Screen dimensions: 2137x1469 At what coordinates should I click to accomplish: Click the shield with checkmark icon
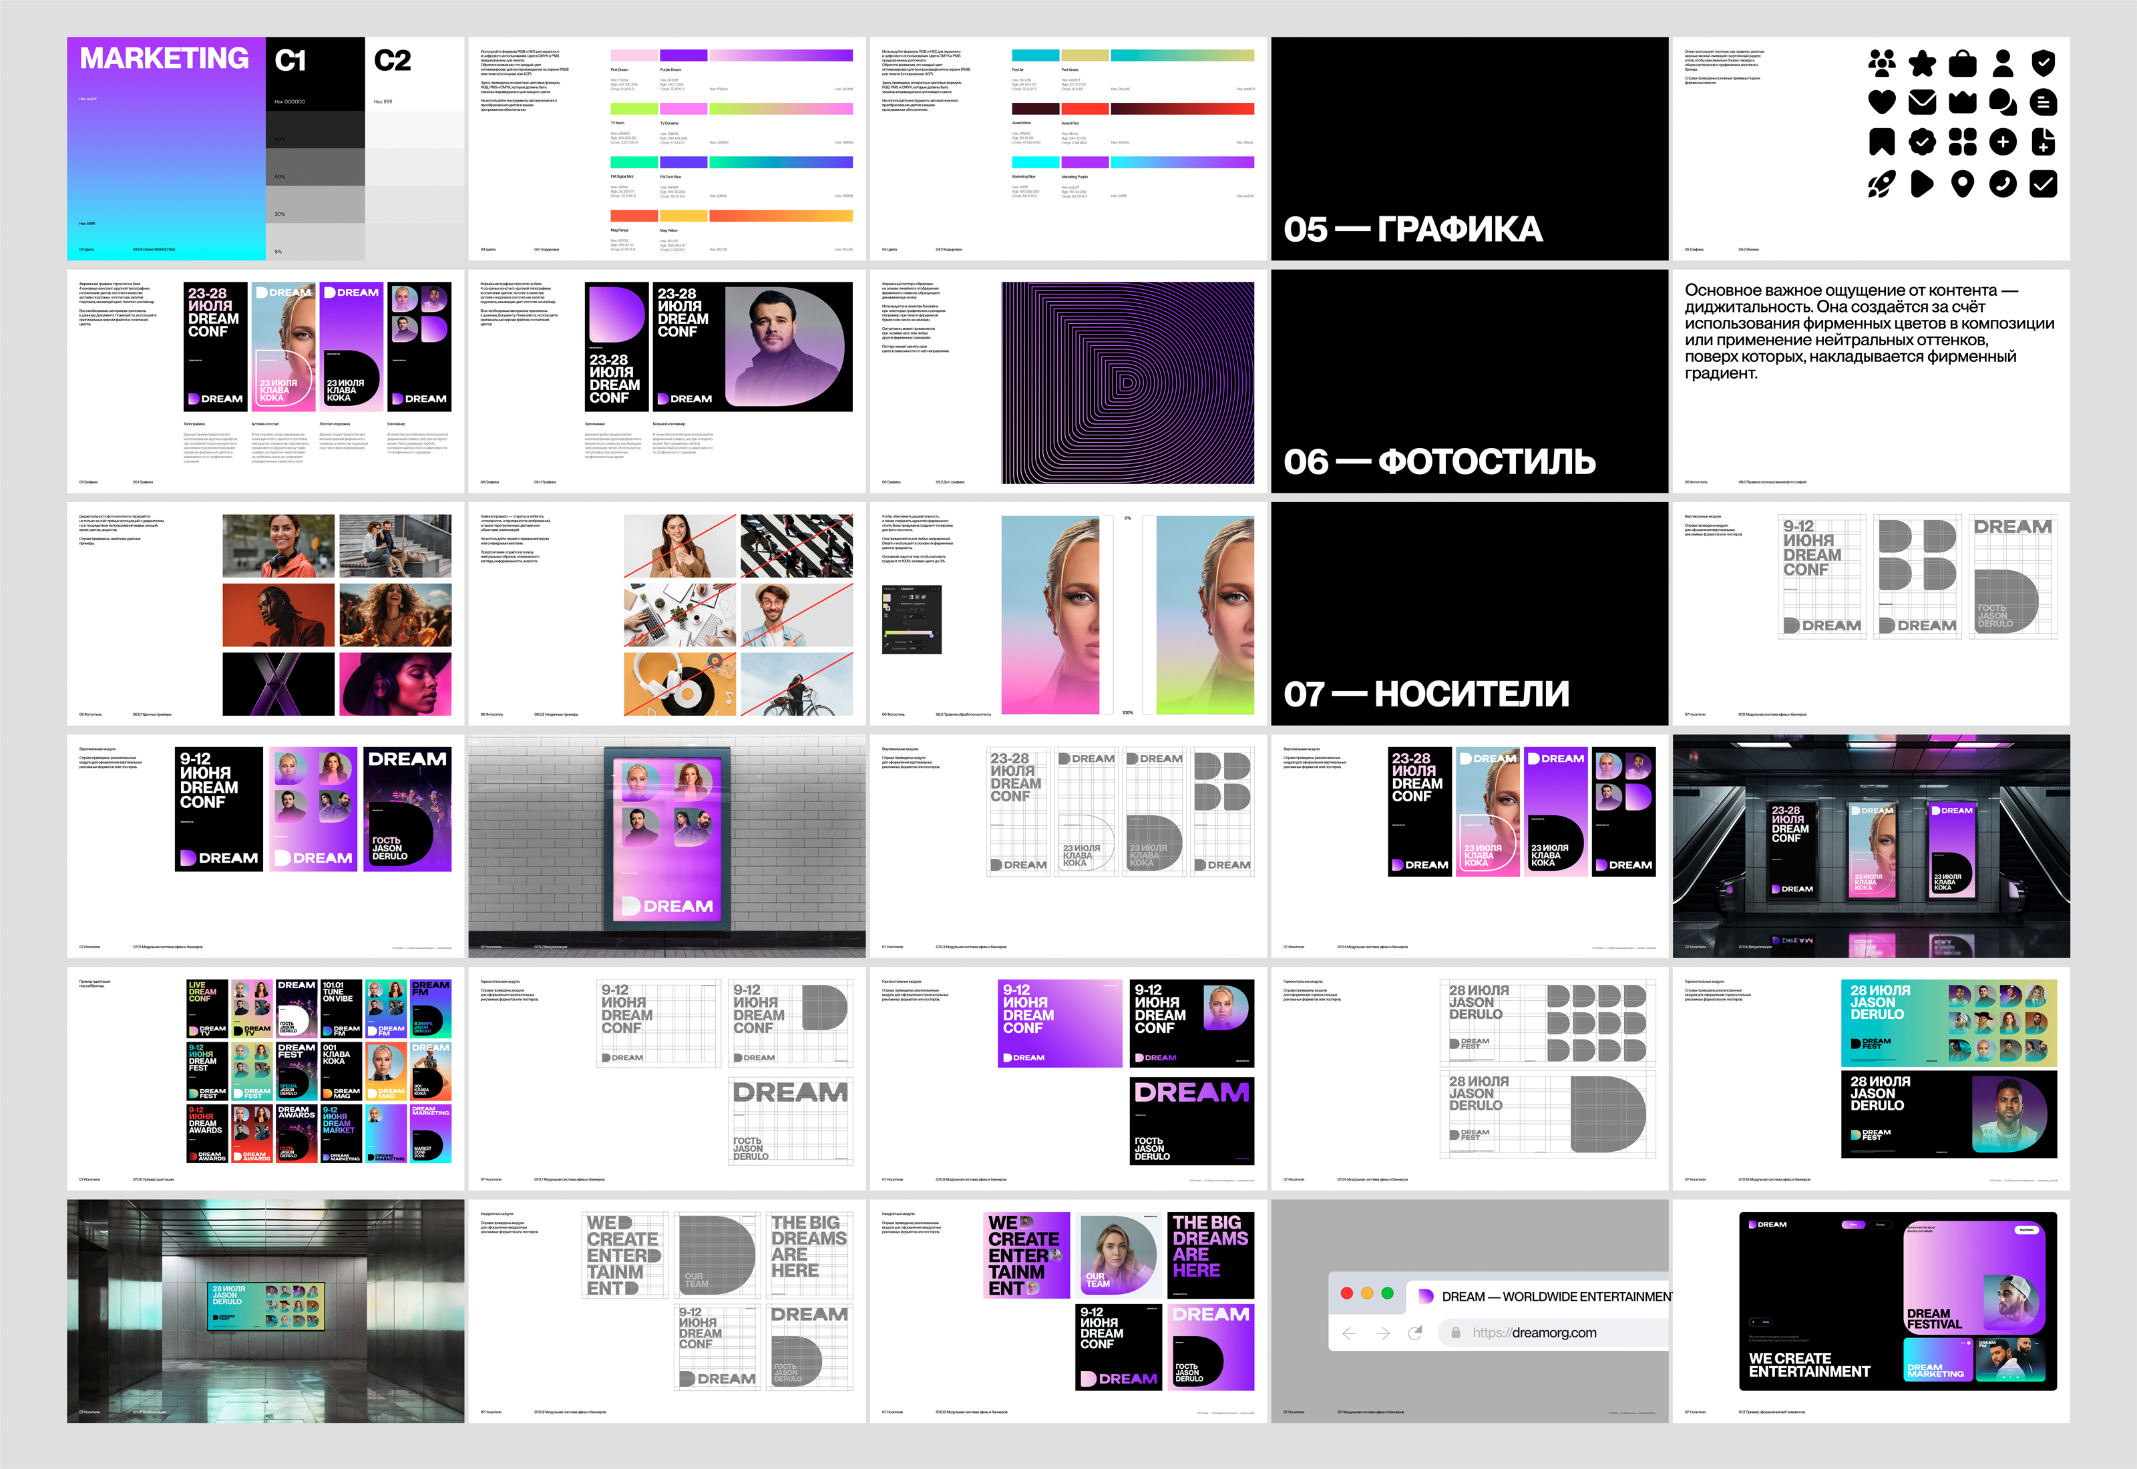coord(2043,63)
